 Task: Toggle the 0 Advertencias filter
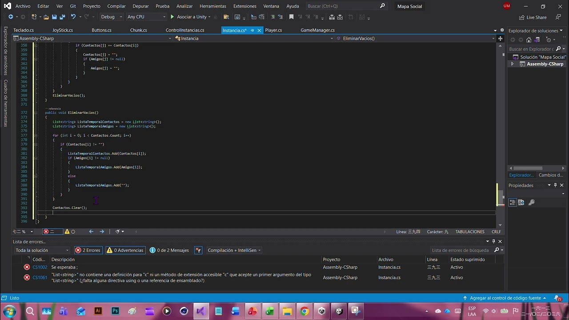pyautogui.click(x=125, y=250)
